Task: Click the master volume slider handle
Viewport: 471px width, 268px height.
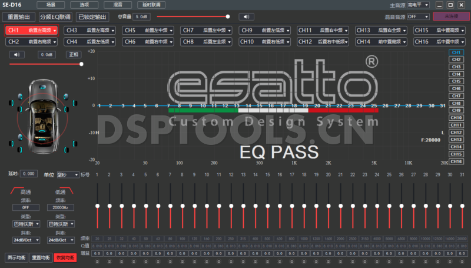Action: (228, 16)
